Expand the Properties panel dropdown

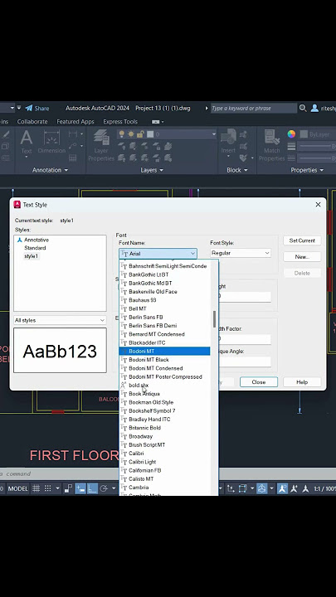tap(308, 170)
